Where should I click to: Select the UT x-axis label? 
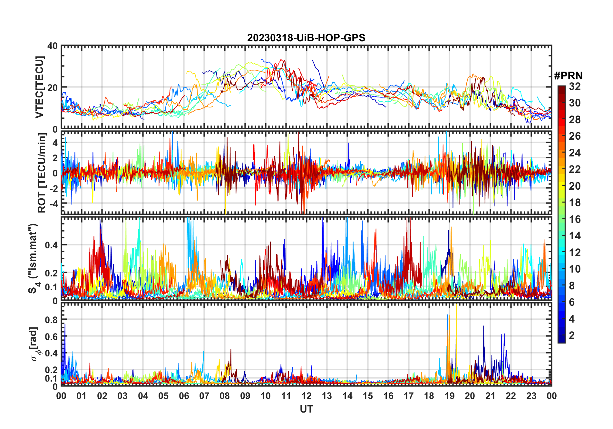[x=306, y=409]
